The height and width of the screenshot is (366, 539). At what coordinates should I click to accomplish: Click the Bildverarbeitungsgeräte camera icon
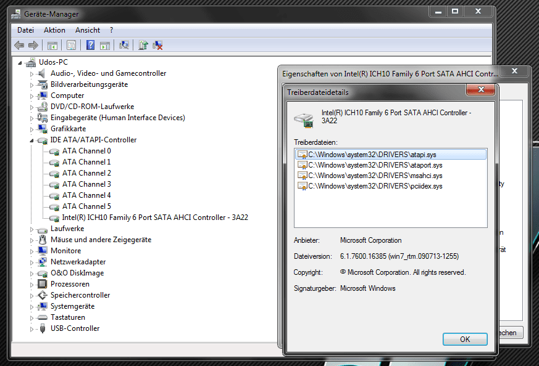pyautogui.click(x=42, y=84)
